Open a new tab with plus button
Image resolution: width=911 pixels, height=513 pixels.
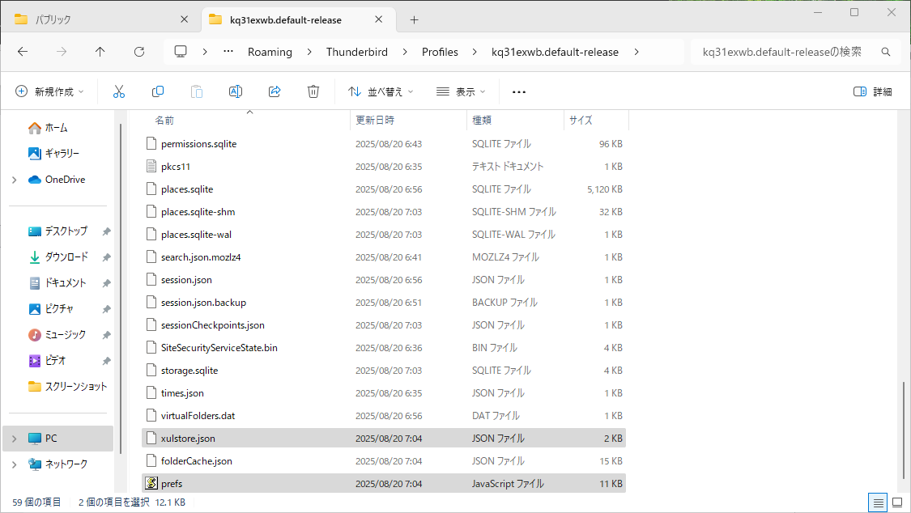pos(414,19)
